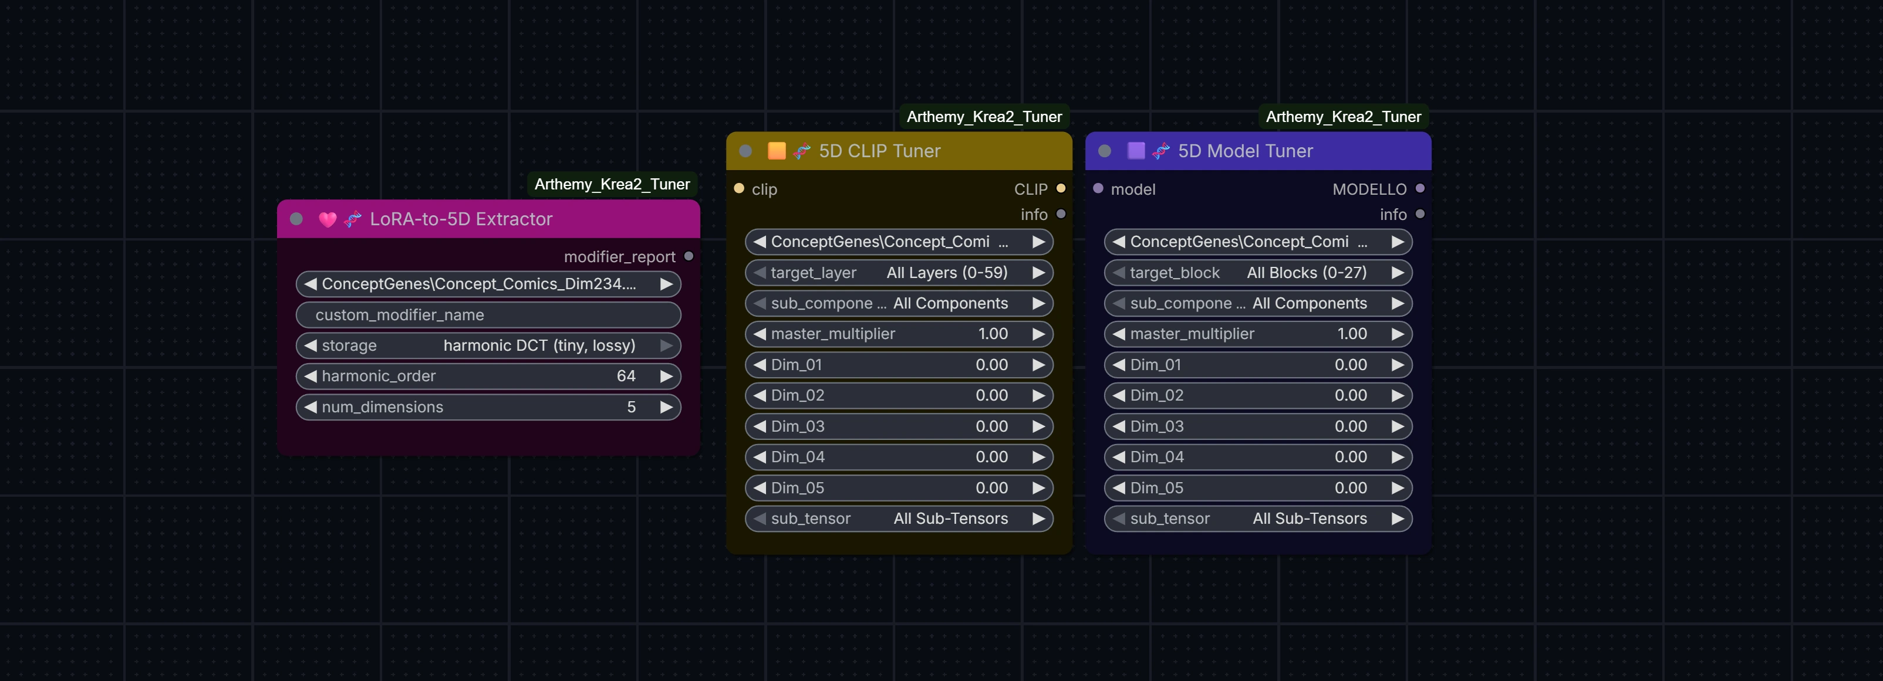Collapse the LoRA-to-5D Extractor node using its gray dot
1883x681 pixels.
tap(296, 218)
